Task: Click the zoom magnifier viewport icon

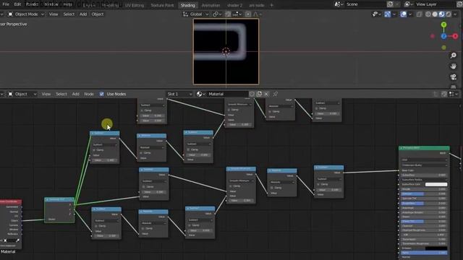Action: pyautogui.click(x=454, y=56)
